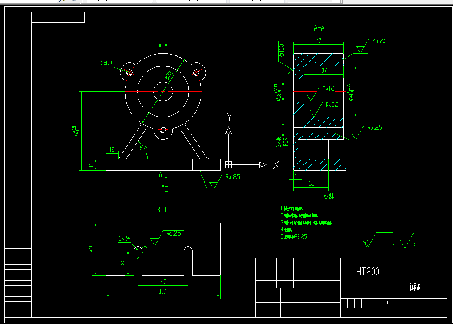Click the 107 overall width dimension
This screenshot has height=324, width=453.
[163, 291]
